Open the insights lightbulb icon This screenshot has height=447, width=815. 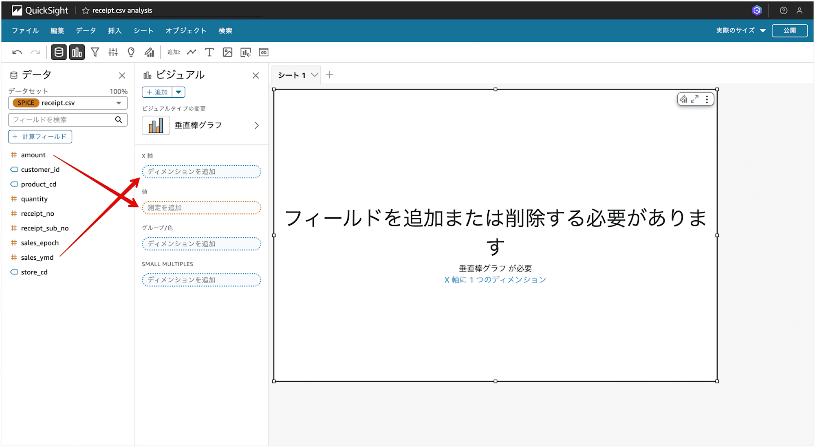[x=131, y=52]
